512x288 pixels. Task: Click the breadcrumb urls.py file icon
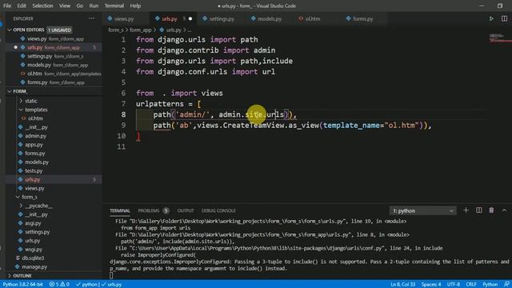tap(162, 30)
